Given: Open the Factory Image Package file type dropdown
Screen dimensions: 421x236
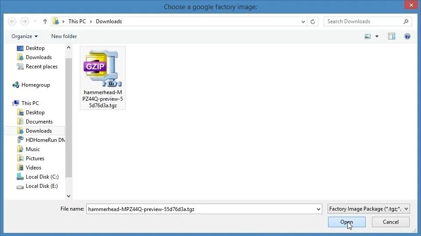Looking at the screenshot, I should click(369, 209).
